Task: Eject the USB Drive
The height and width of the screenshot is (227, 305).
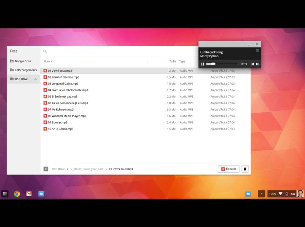Action: click(35, 79)
